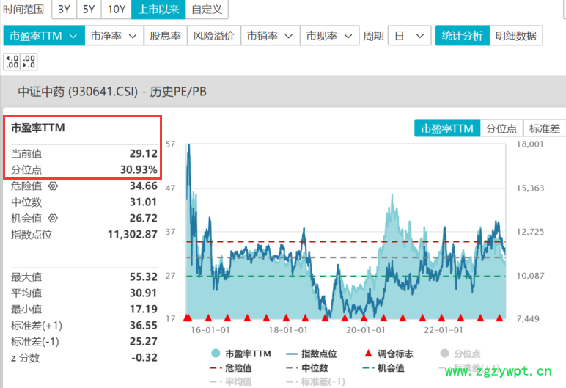The height and width of the screenshot is (388, 566).
Task: Click the 股息率 button
Action: click(x=165, y=36)
